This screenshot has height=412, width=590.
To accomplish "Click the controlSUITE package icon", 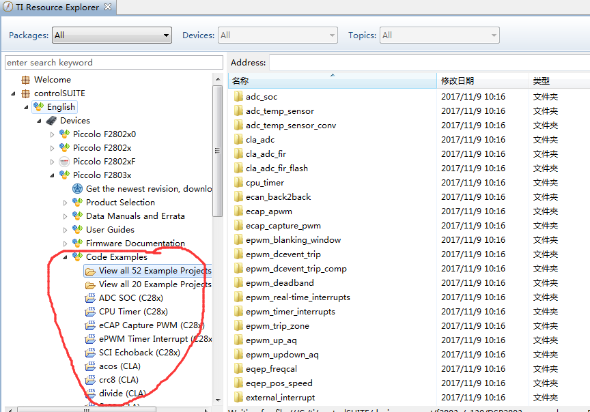I will pyautogui.click(x=25, y=93).
